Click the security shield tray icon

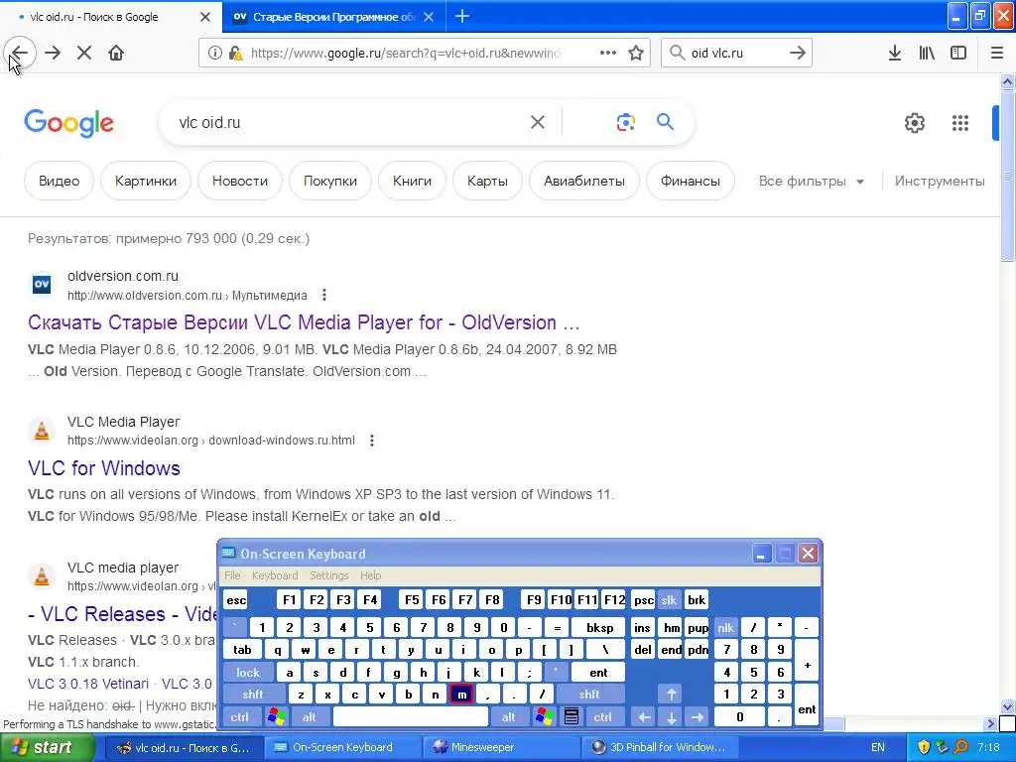(924, 748)
